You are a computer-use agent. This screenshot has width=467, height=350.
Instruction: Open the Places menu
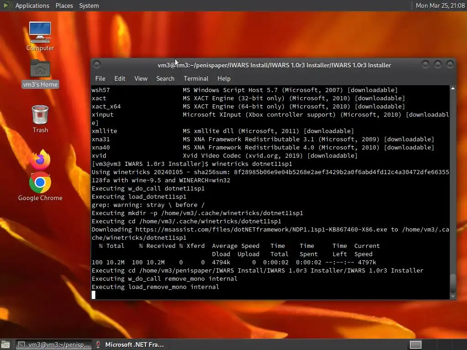[x=64, y=5]
